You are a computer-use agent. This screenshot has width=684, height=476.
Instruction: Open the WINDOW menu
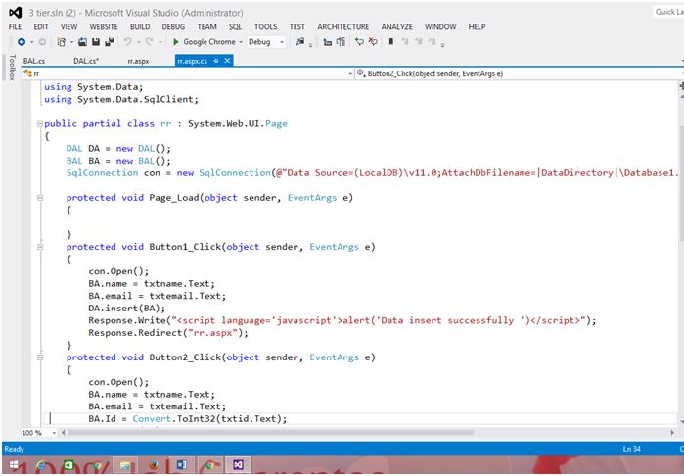coord(440,27)
